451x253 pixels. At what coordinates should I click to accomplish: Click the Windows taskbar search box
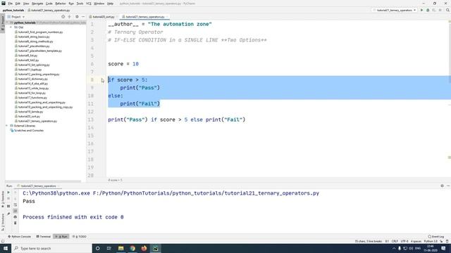(51, 248)
